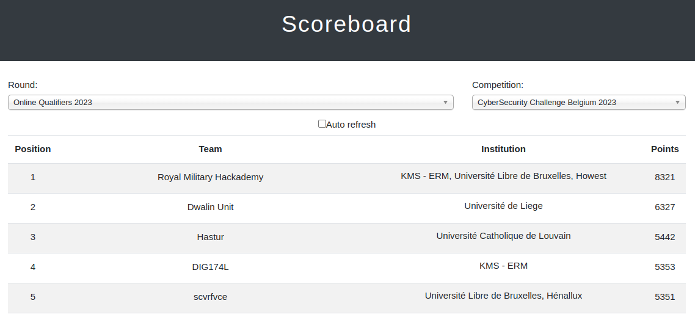The height and width of the screenshot is (317, 695).
Task: Click the Université de Liege institution cell
Action: 503,206
